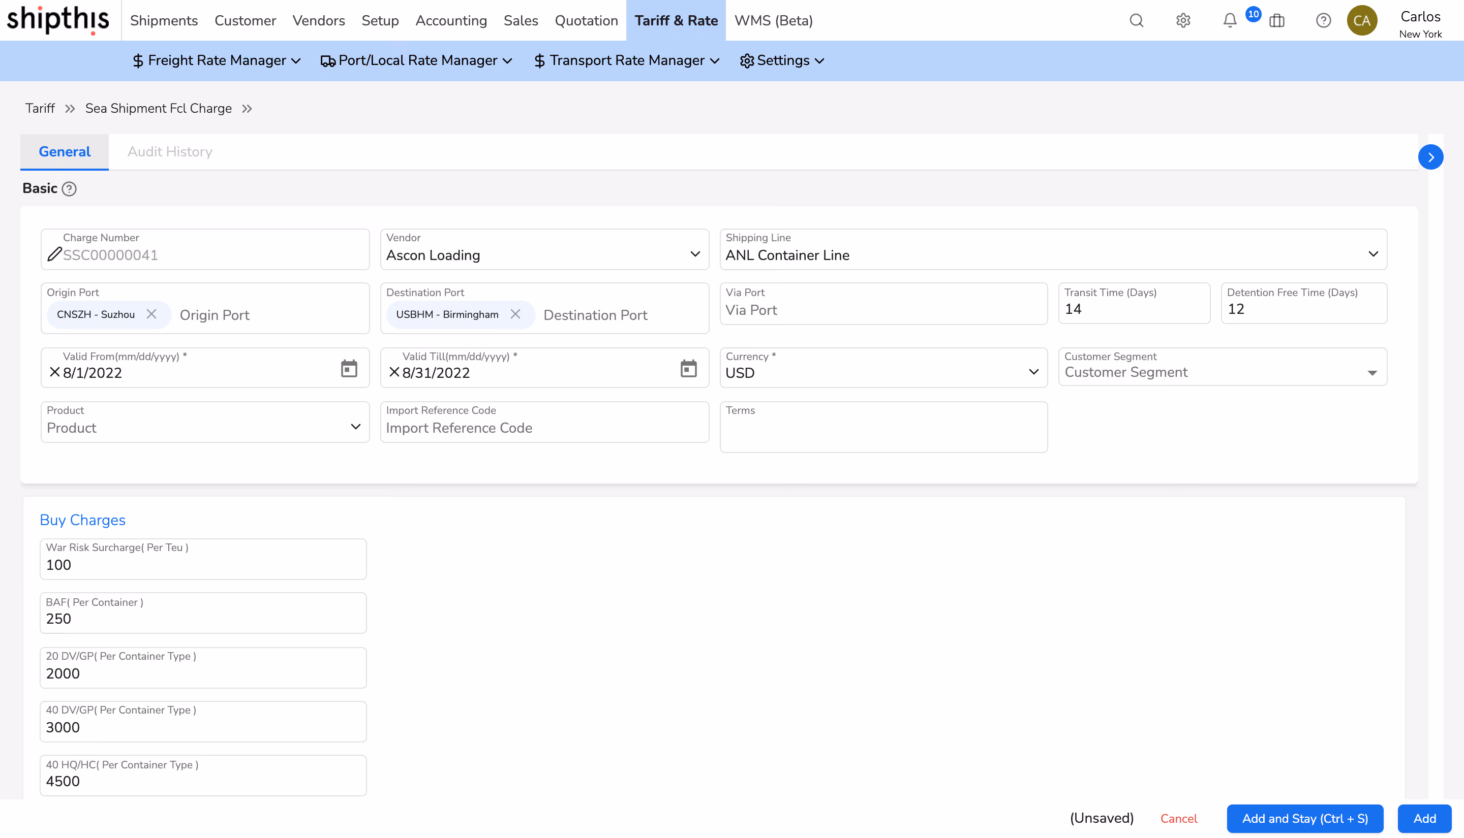Open Freight Rate Manager menu

tap(217, 60)
